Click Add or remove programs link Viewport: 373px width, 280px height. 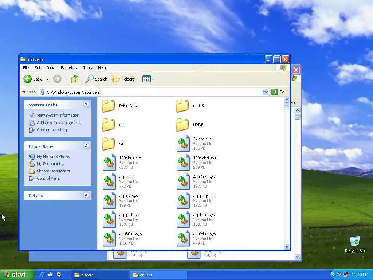(59, 122)
